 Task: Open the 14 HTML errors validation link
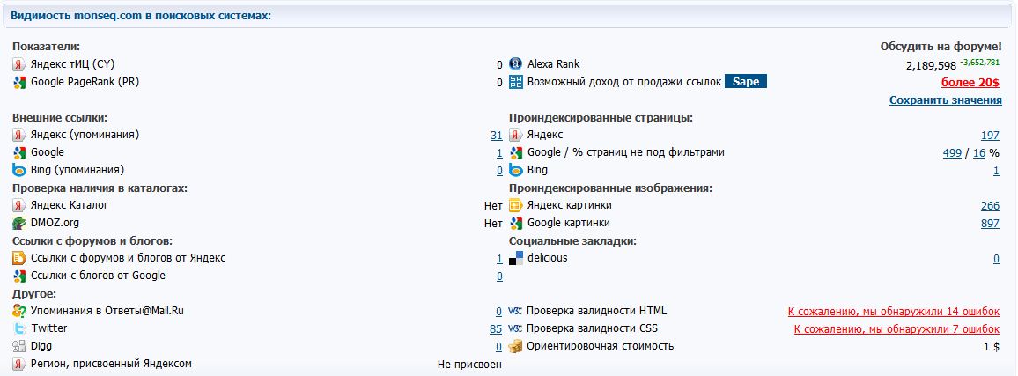[893, 312]
